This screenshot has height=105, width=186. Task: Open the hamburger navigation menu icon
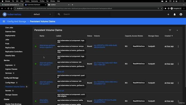(4, 21)
